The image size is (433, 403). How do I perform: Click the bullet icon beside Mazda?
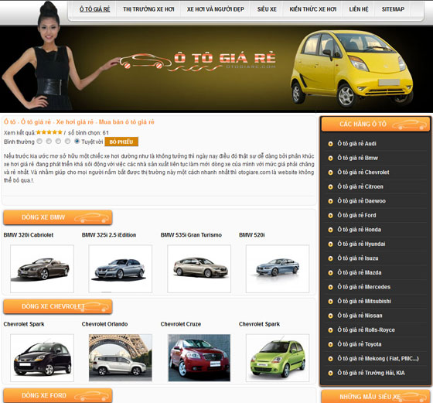coord(330,273)
